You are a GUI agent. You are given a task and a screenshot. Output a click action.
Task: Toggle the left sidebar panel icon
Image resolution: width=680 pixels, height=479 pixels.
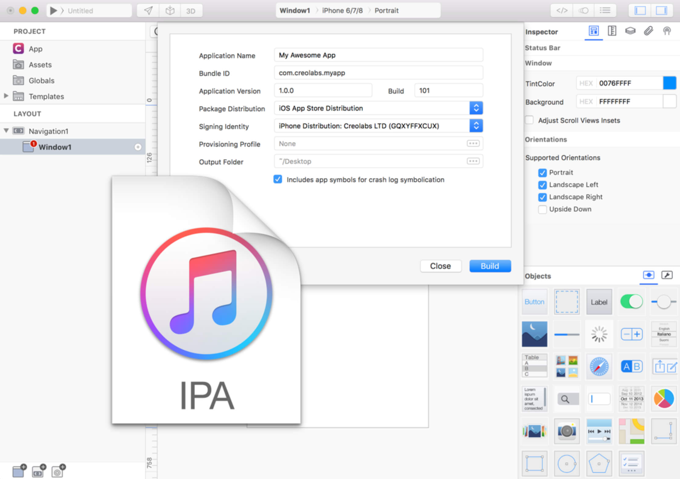pos(640,11)
